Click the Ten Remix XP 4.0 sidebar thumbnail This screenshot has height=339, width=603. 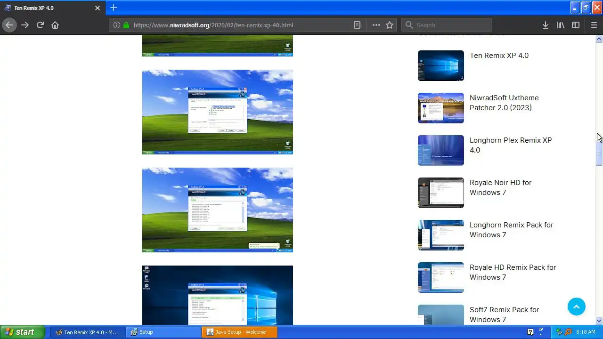441,65
